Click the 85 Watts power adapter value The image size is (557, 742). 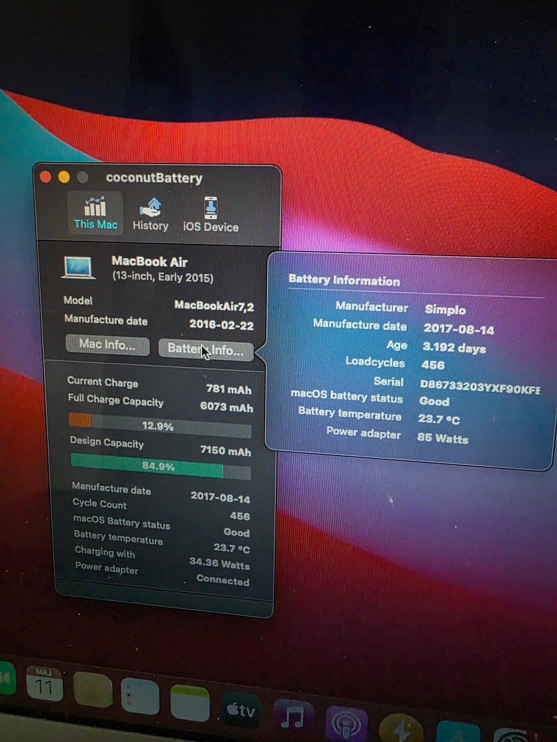(x=443, y=438)
